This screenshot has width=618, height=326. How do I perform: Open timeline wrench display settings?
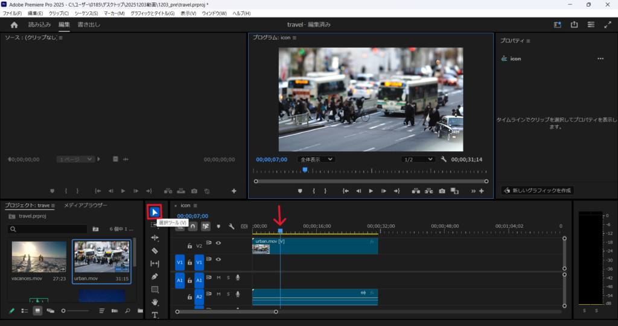(231, 227)
